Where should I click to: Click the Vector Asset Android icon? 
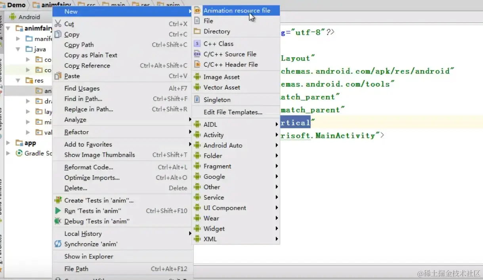coord(197,87)
